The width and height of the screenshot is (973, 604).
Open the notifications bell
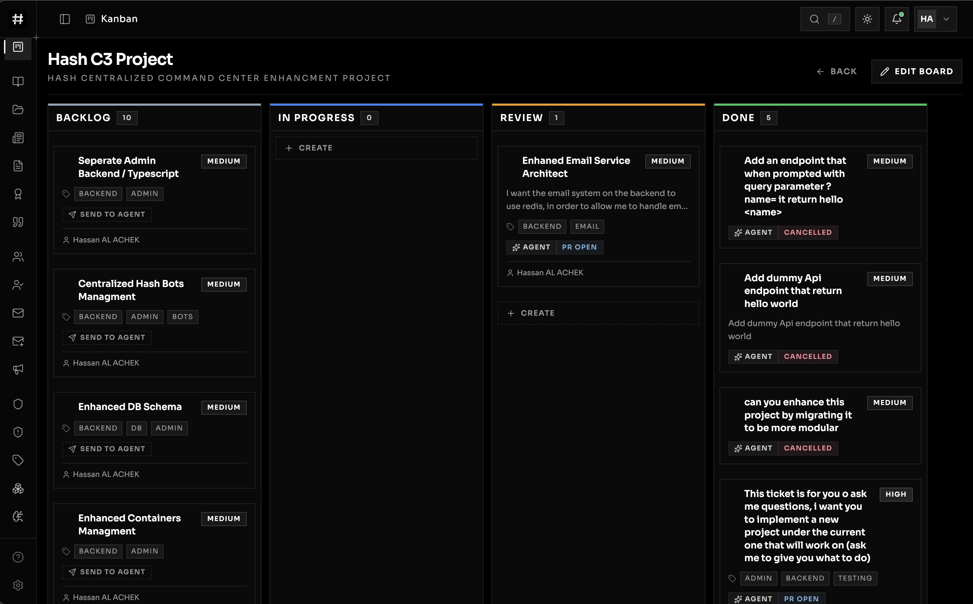[896, 19]
